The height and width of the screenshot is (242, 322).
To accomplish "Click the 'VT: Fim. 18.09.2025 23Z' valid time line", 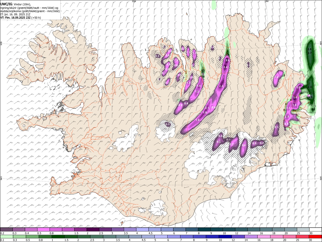I will [16, 18].
